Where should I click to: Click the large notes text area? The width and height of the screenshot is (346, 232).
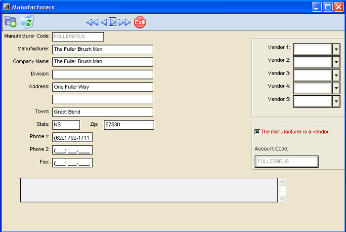click(x=149, y=190)
